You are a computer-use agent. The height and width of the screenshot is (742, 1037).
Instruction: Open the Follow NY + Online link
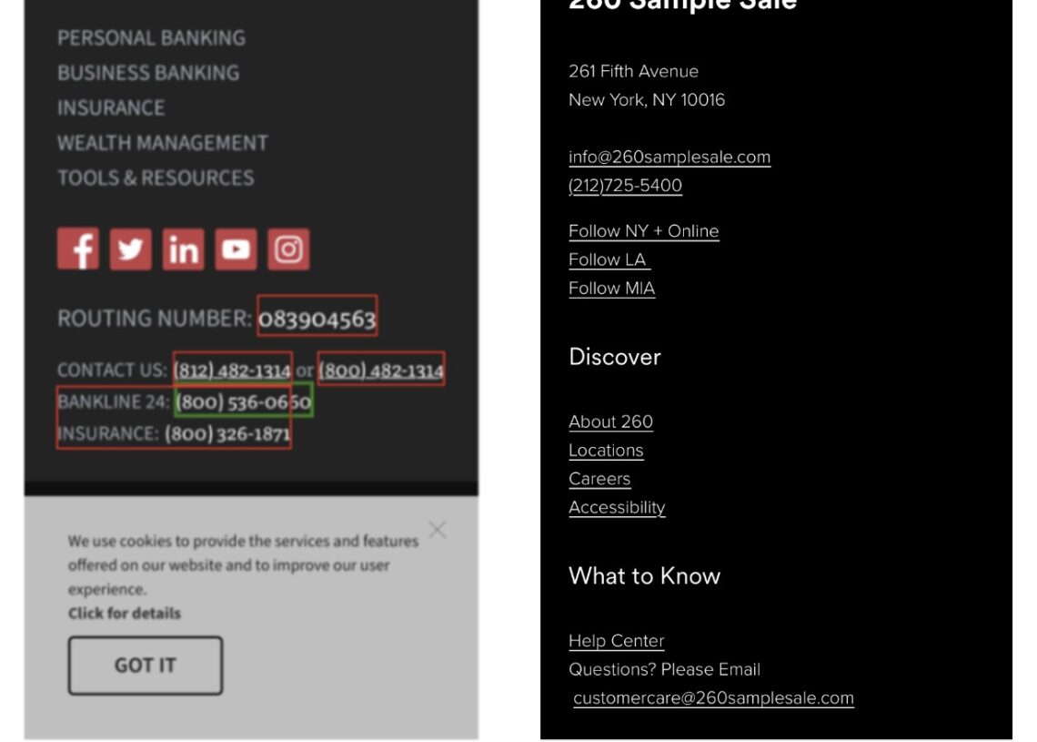pos(643,231)
